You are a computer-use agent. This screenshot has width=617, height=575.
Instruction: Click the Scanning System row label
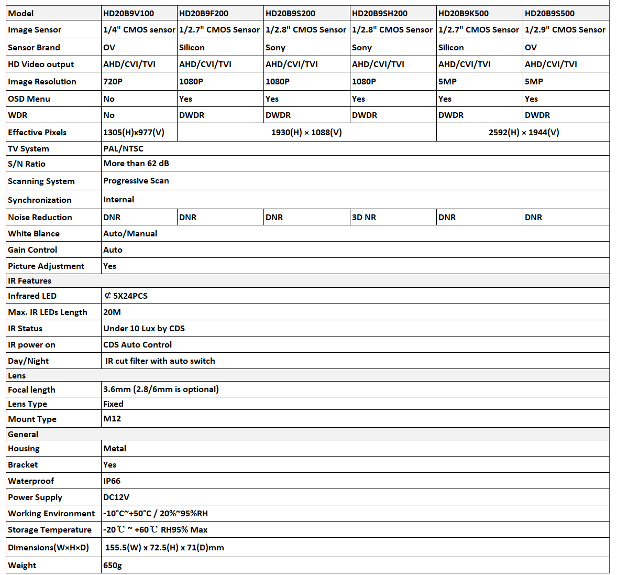click(41, 181)
